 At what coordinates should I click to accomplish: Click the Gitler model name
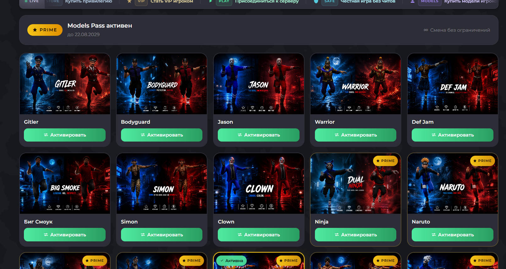pyautogui.click(x=31, y=122)
